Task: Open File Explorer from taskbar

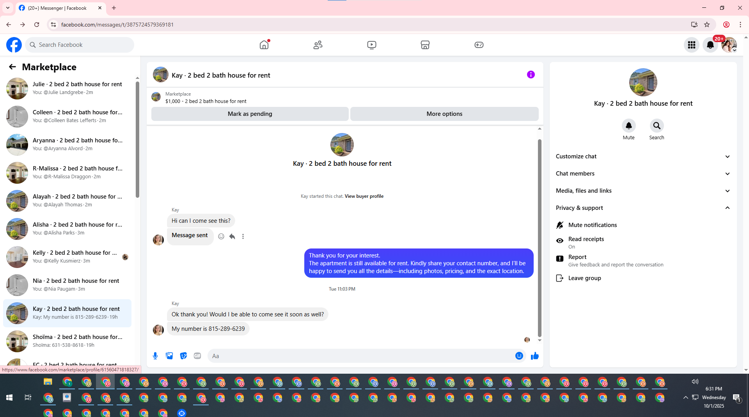Action: tap(48, 382)
